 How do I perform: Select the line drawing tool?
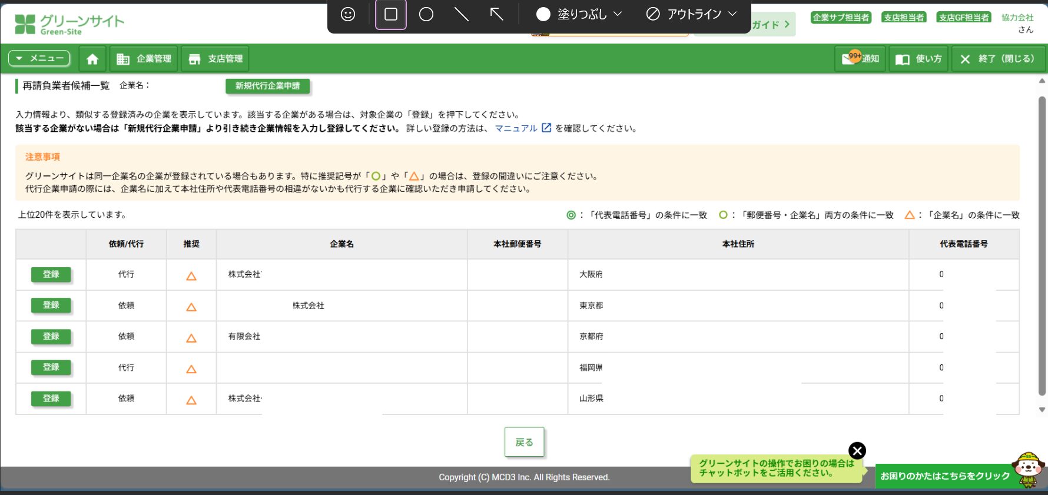462,14
